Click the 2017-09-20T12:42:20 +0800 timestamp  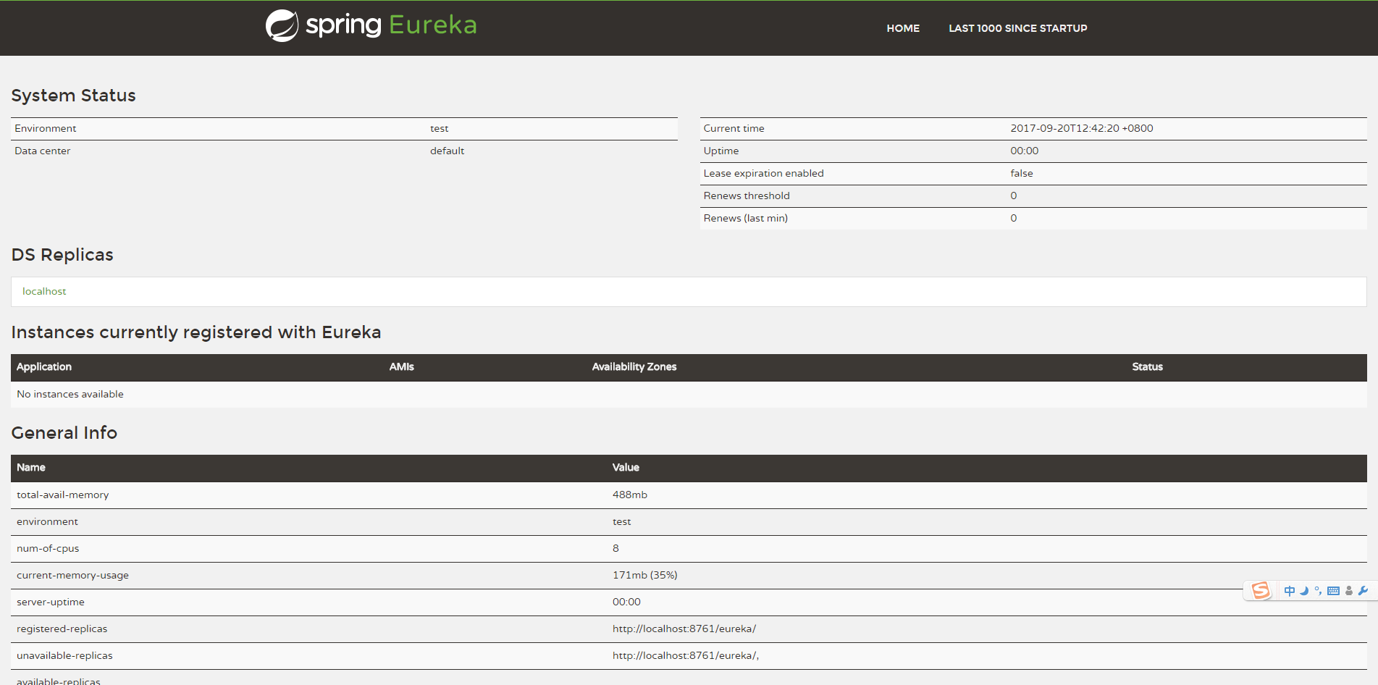pos(1082,128)
